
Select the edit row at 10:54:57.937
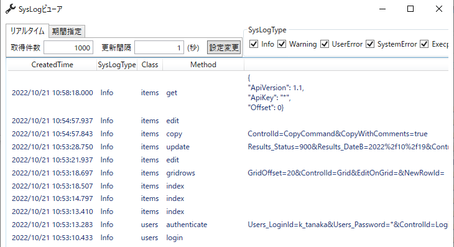click(228, 121)
